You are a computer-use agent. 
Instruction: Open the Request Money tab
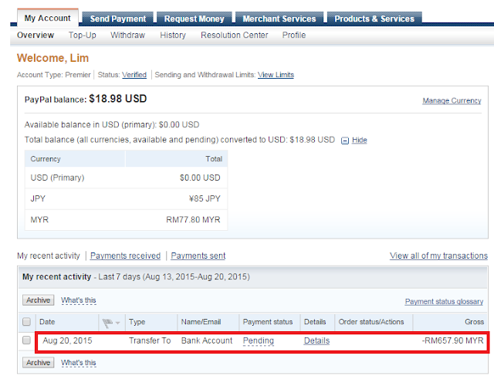click(194, 19)
